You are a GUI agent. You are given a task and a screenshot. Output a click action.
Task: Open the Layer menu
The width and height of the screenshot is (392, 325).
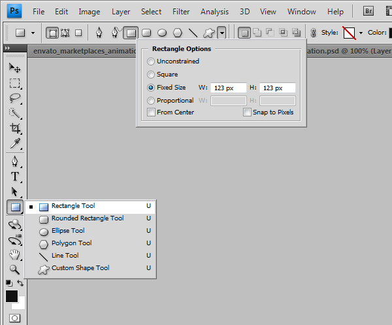121,12
